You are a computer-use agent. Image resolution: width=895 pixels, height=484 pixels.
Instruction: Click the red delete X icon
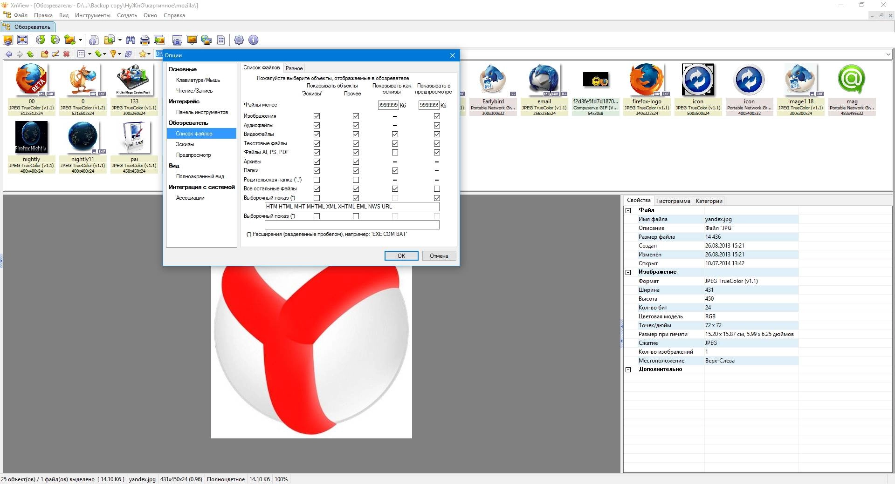[x=66, y=54]
